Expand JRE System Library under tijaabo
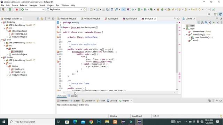 (5, 60)
